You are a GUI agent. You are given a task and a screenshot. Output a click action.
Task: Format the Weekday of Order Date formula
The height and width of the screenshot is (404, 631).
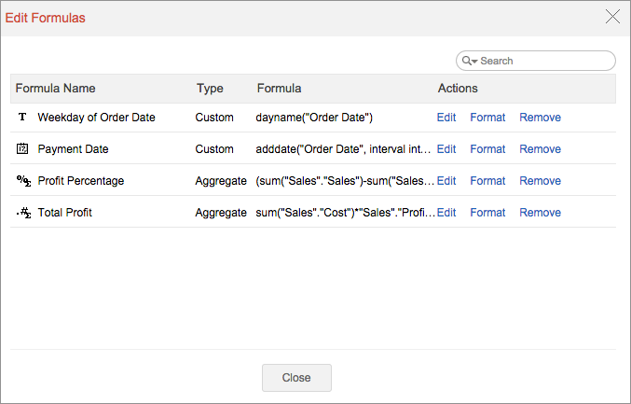tap(487, 118)
